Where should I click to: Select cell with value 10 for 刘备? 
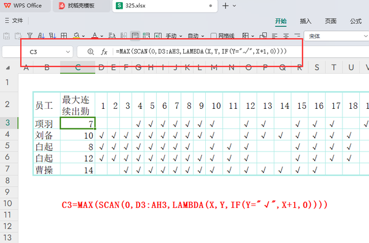click(78, 135)
